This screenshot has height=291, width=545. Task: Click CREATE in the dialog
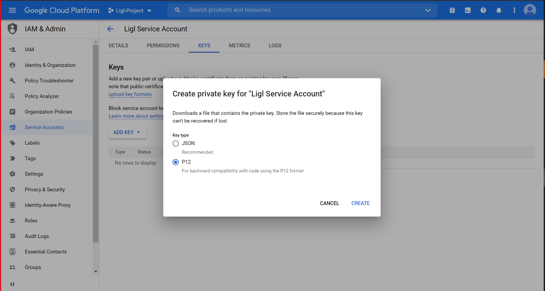click(x=361, y=203)
